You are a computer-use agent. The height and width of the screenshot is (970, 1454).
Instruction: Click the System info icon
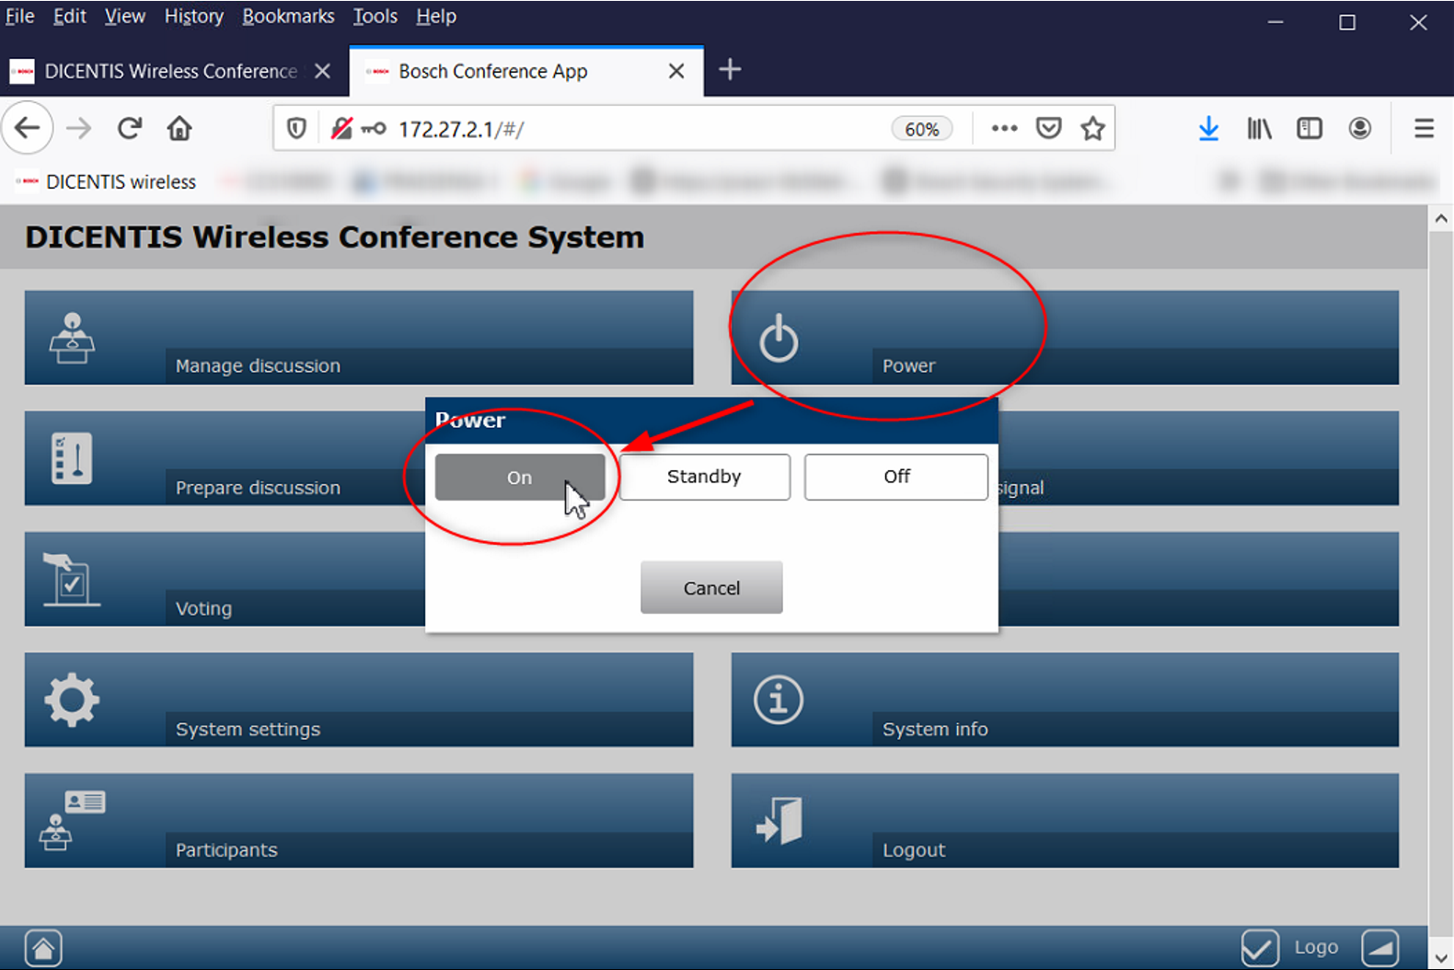779,700
